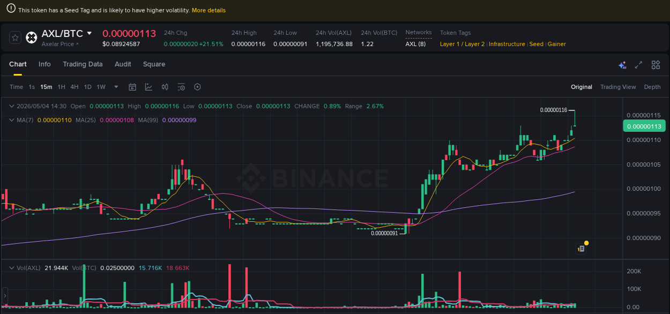Select the Time line interval
Screen dimensions: 670x314
[x=16, y=87]
